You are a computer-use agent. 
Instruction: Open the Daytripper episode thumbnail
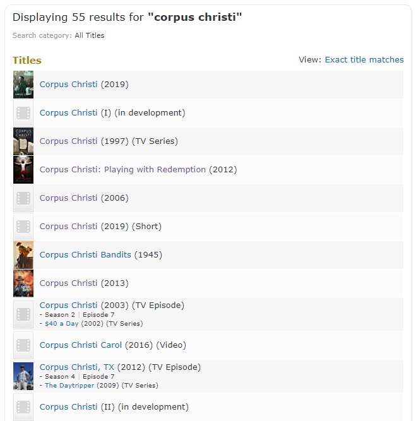coord(23,376)
